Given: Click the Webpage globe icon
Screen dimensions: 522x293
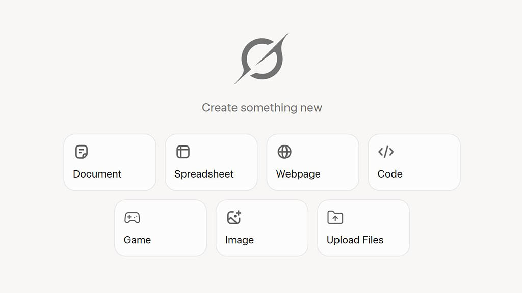Looking at the screenshot, I should (284, 152).
